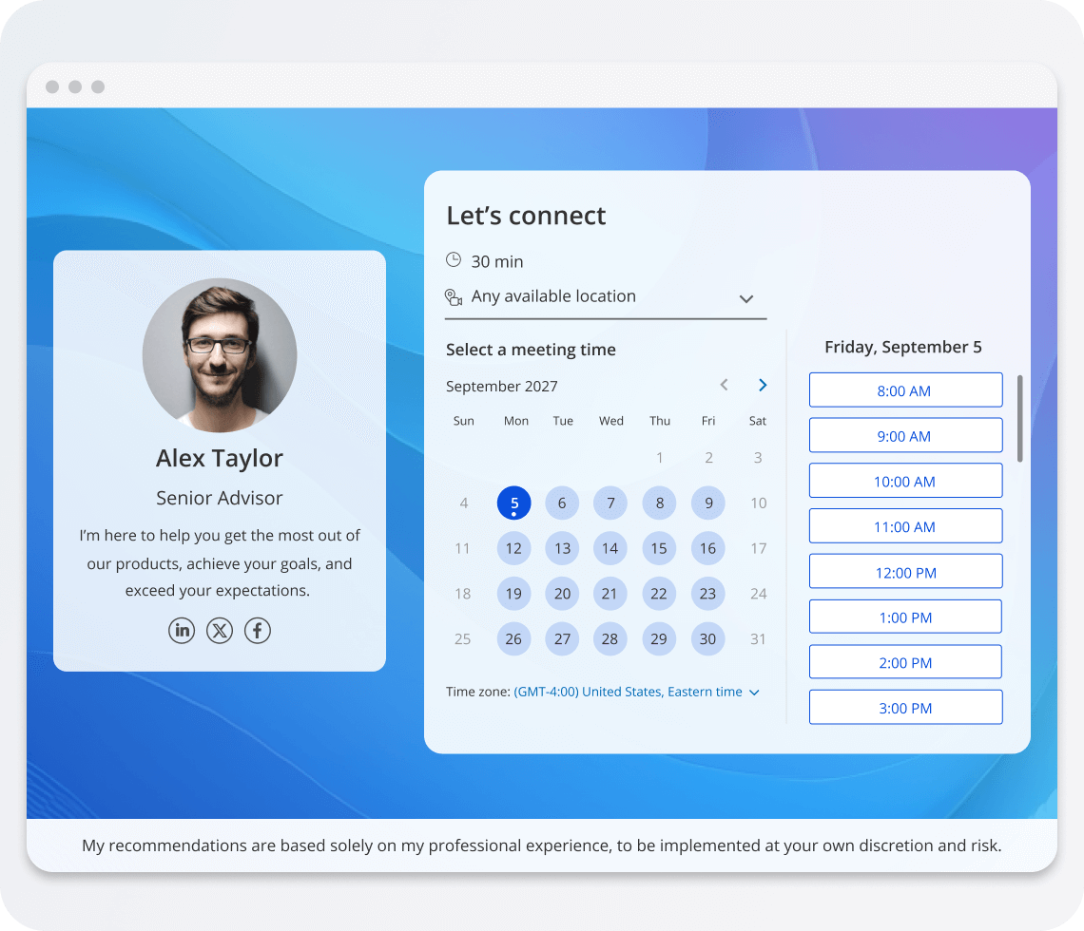The height and width of the screenshot is (931, 1084).
Task: Select the Friday, September 5 header
Action: coord(902,347)
